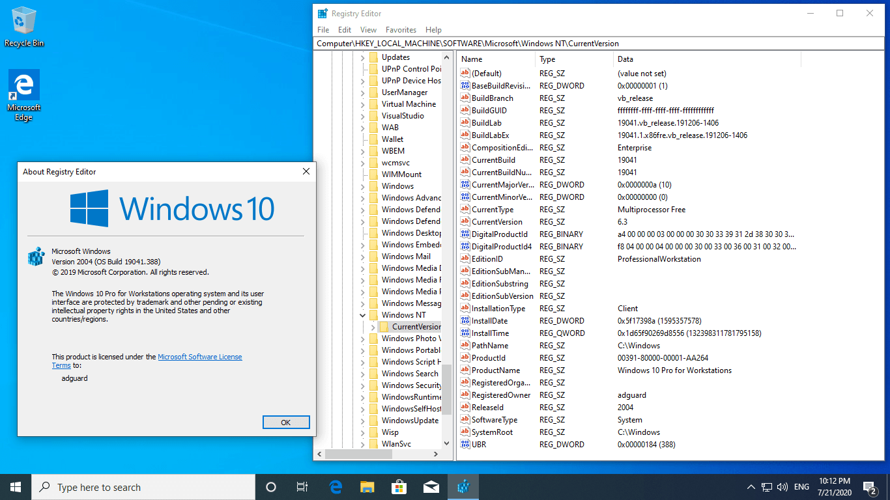Image resolution: width=890 pixels, height=500 pixels.
Task: Click OK in About Registry Editor
Action: [x=285, y=422]
